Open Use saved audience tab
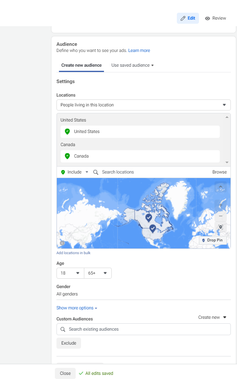 133,65
